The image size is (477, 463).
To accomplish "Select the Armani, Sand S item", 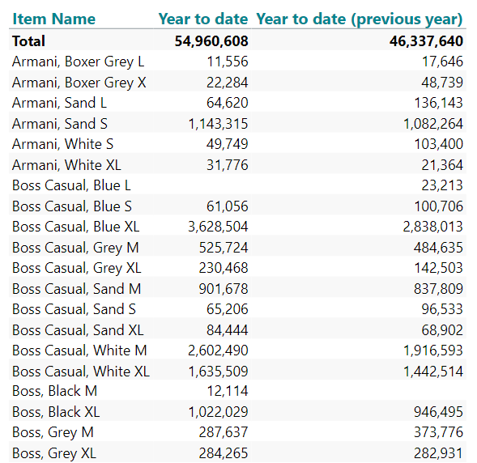I will coord(60,124).
